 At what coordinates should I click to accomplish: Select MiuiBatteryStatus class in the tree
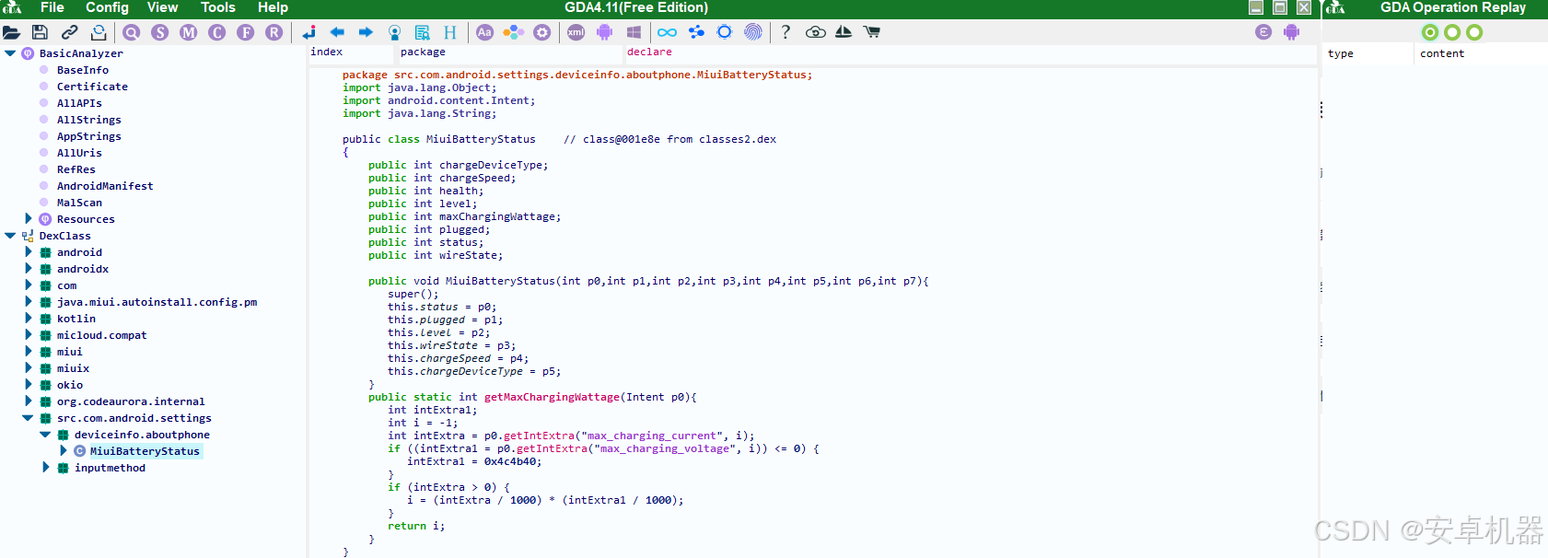[x=145, y=451]
